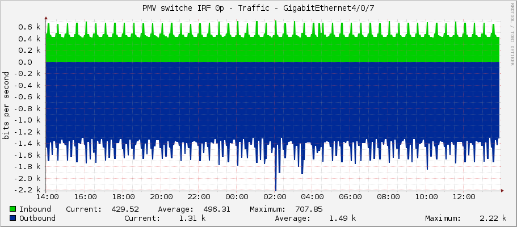Viewport: 517px width, 227px height.
Task: Click the 'Current:' label in the Outbound row
Action: 142,218
